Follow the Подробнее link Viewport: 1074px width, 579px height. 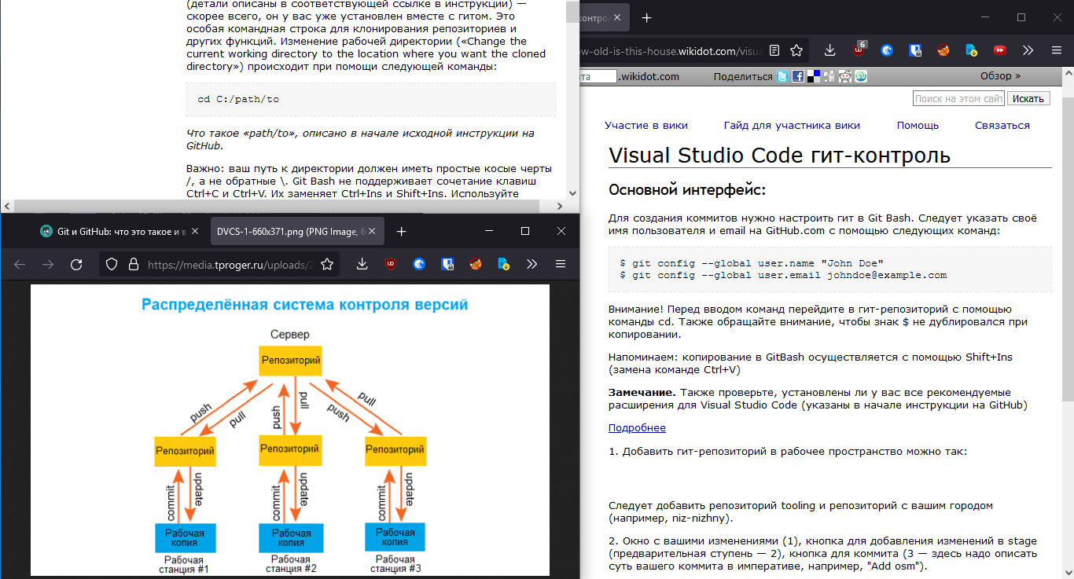[637, 428]
